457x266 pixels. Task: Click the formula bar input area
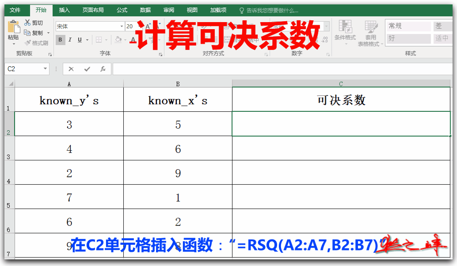point(282,69)
